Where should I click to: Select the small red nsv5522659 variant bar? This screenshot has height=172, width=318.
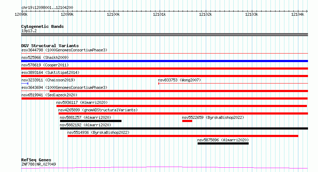[x=187, y=121]
